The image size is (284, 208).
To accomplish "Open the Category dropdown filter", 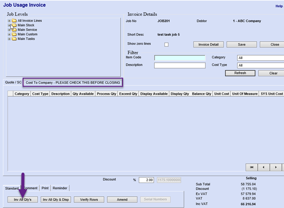I will pyautogui.click(x=260, y=58).
